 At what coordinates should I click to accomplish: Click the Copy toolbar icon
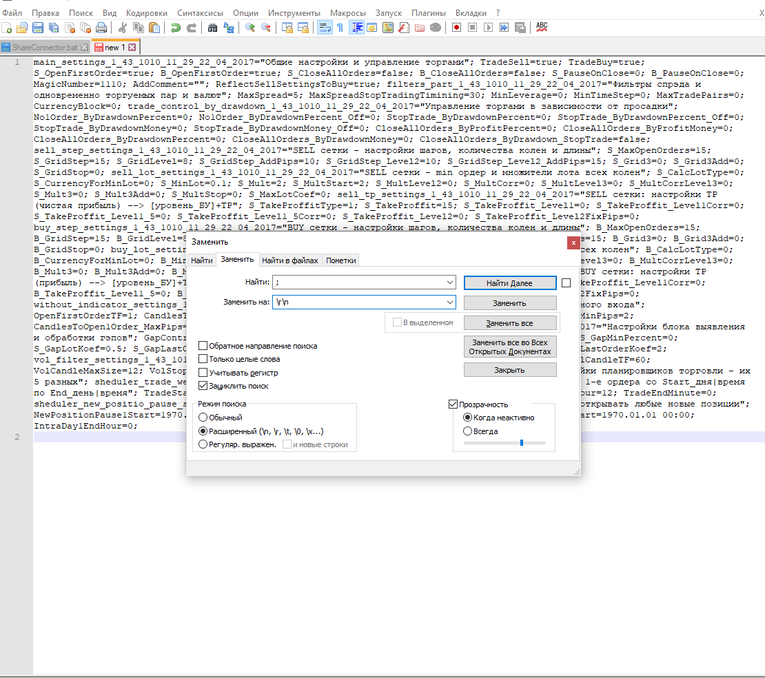[x=139, y=28]
